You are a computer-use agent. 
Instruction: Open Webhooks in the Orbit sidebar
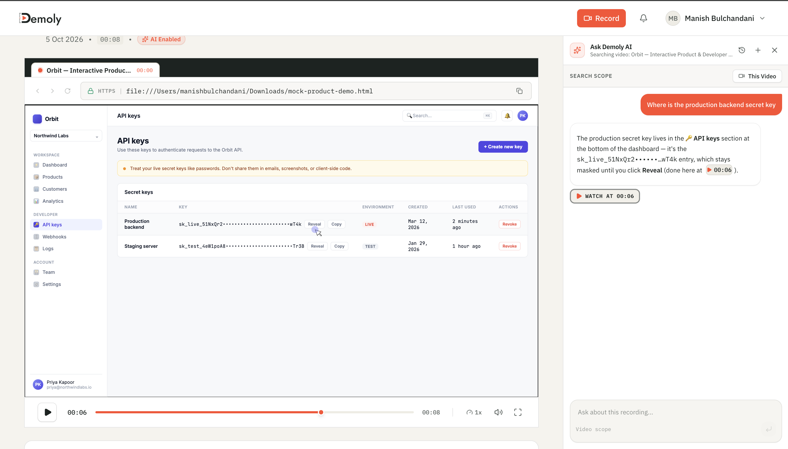[66, 237]
